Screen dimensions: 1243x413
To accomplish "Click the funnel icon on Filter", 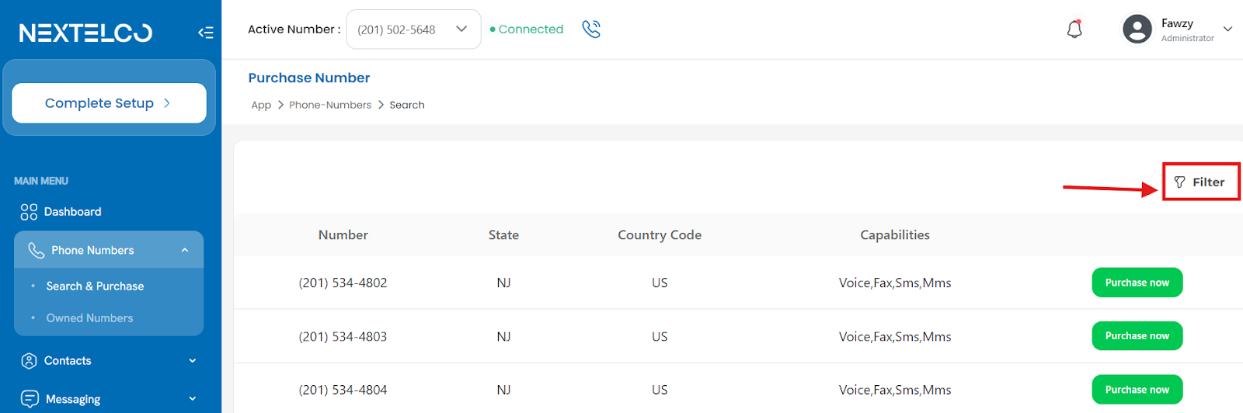I will pyautogui.click(x=1179, y=182).
